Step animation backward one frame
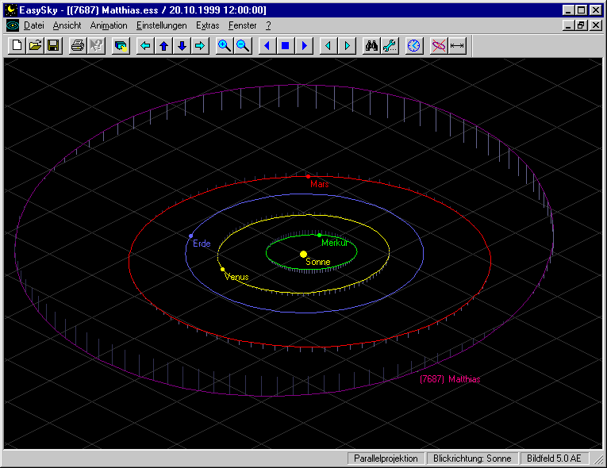The image size is (607, 468). click(328, 46)
